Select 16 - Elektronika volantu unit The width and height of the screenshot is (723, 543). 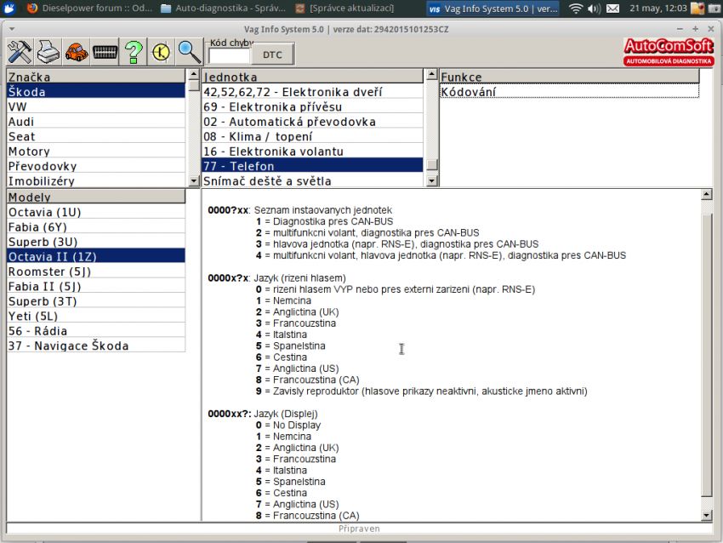click(312, 151)
